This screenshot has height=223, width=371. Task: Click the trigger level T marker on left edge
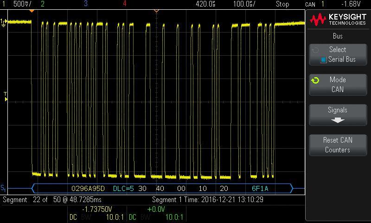[x=5, y=95]
